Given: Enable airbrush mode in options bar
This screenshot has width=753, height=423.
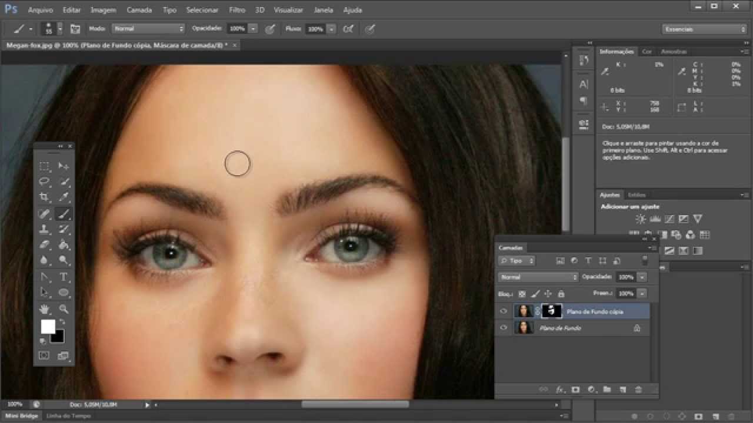Looking at the screenshot, I should 348,29.
